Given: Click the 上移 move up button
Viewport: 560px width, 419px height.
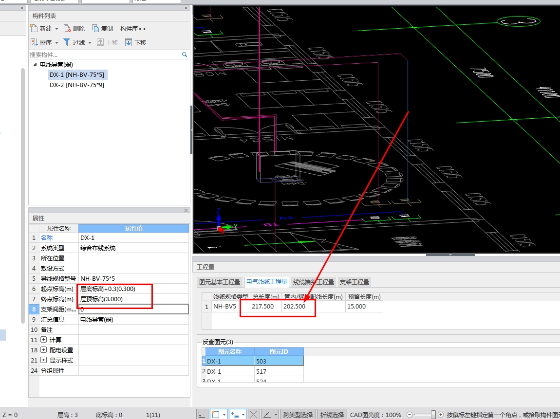Looking at the screenshot, I should [x=108, y=42].
